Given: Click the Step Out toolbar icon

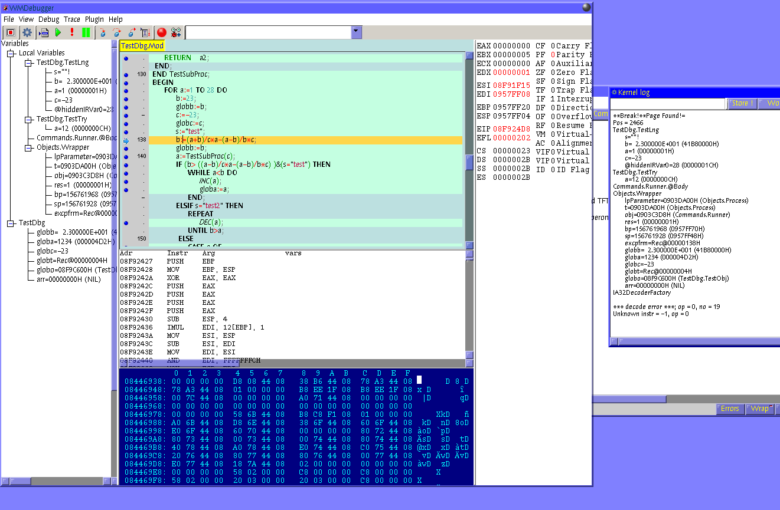Looking at the screenshot, I should [x=131, y=32].
